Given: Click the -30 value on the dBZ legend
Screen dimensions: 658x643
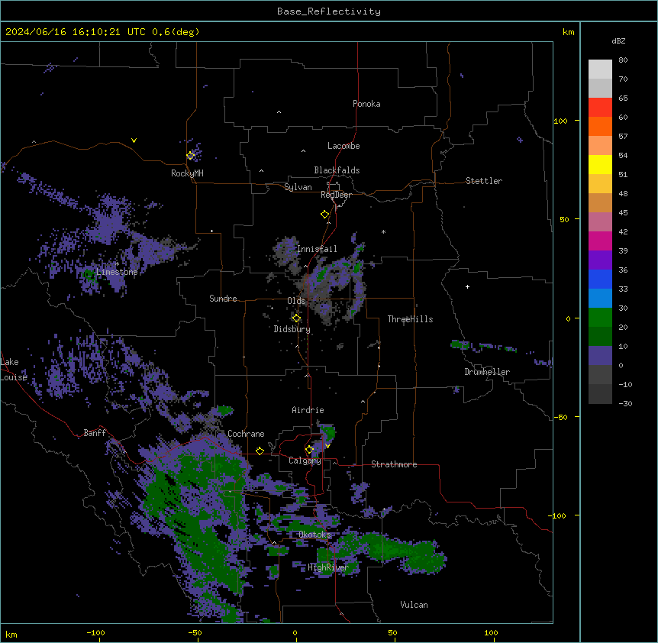Looking at the screenshot, I should [625, 403].
